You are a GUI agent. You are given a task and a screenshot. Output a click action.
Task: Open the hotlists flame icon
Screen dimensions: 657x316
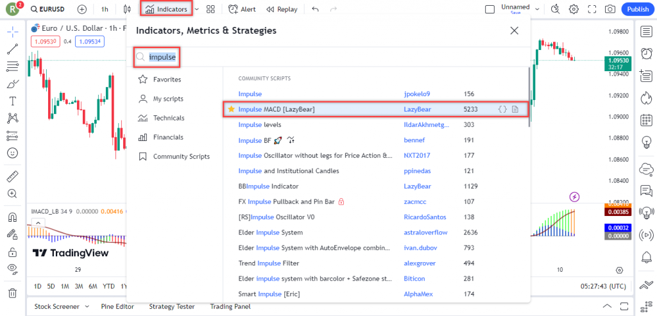pos(647,98)
